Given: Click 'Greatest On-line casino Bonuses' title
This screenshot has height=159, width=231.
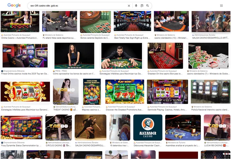Looking at the screenshot, I should 165,74.
